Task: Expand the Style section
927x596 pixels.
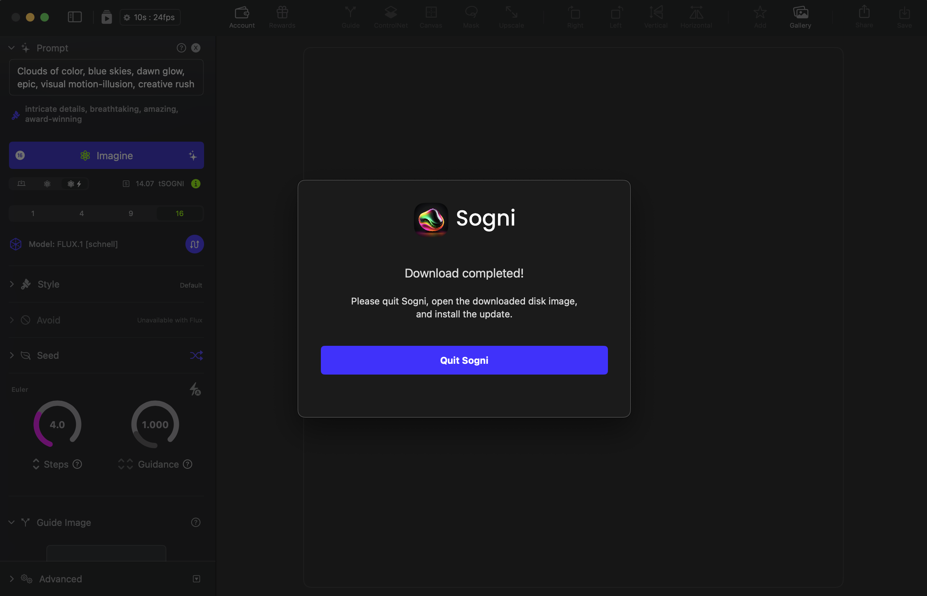Action: click(12, 284)
